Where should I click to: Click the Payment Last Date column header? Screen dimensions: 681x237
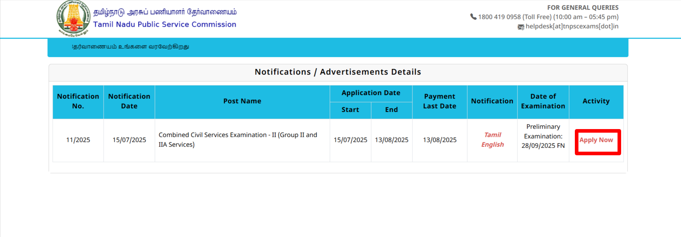439,101
